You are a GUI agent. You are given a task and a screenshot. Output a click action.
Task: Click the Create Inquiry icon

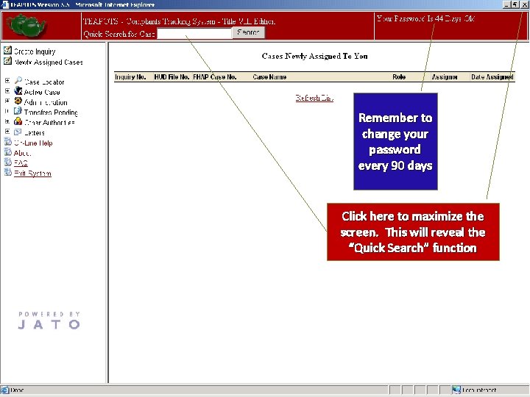[7, 50]
